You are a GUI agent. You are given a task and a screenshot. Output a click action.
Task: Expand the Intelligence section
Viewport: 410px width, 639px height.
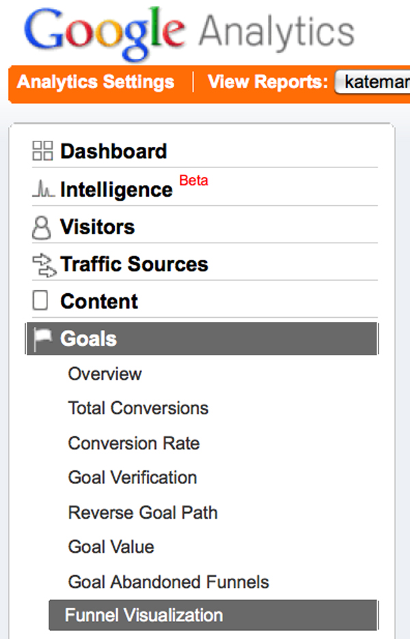116,190
